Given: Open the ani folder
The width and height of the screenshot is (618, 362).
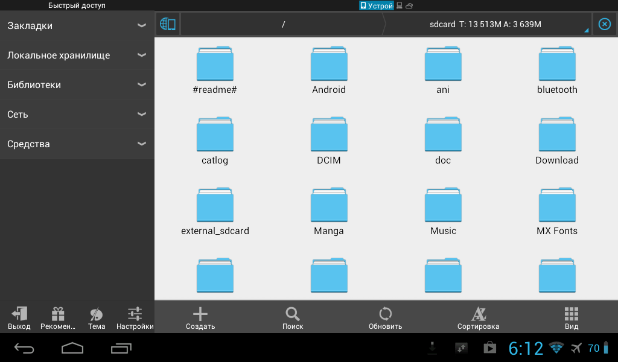Looking at the screenshot, I should (x=443, y=70).
